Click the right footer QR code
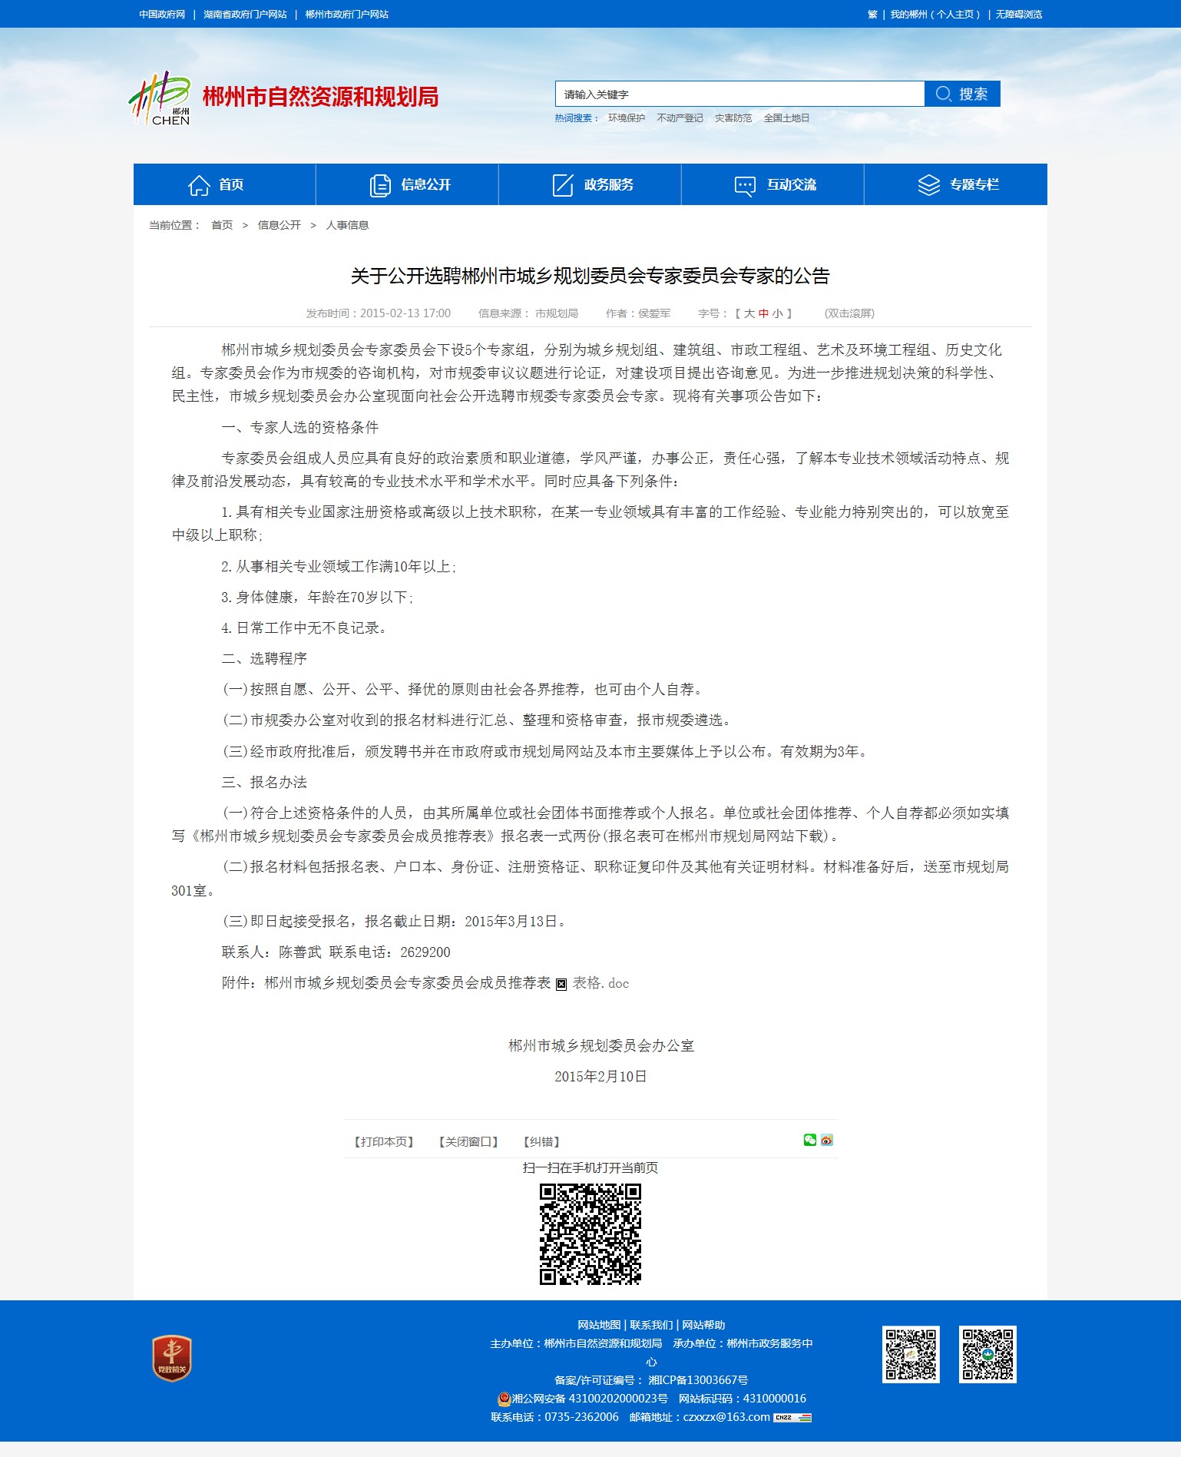The height and width of the screenshot is (1457, 1181). (x=987, y=1354)
